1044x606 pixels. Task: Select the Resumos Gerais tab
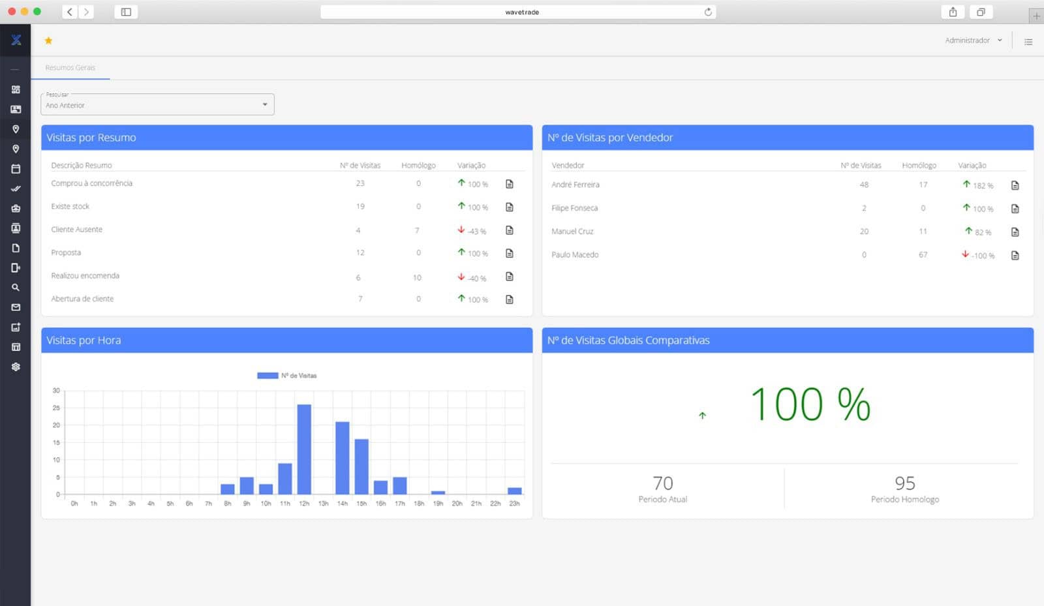click(70, 67)
